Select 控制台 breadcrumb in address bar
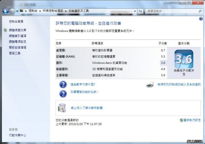The width and height of the screenshot is (205, 144). tap(33, 11)
